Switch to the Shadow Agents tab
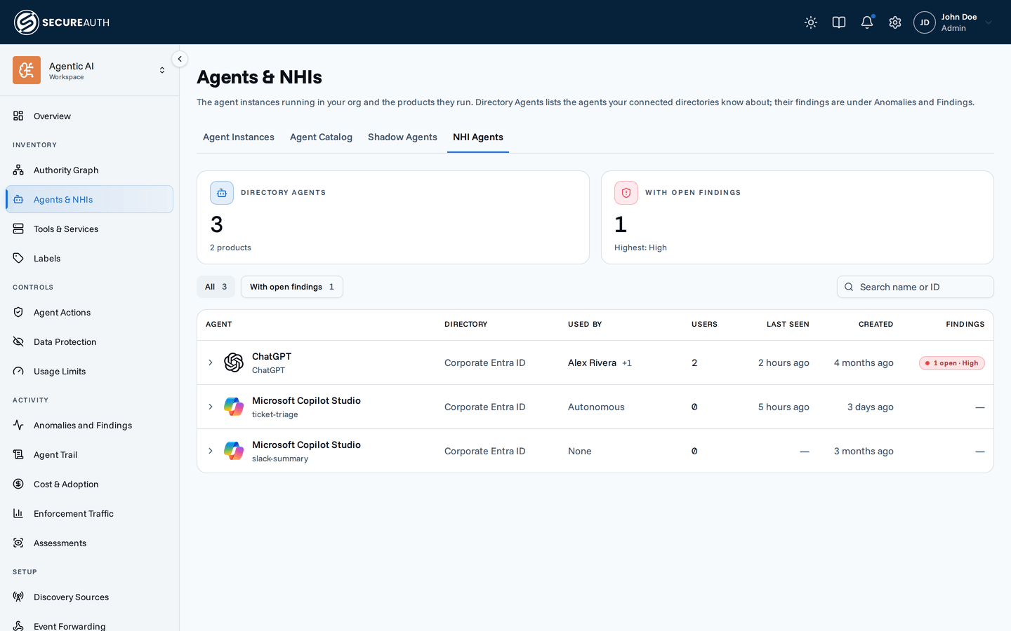Image resolution: width=1011 pixels, height=631 pixels. [402, 137]
